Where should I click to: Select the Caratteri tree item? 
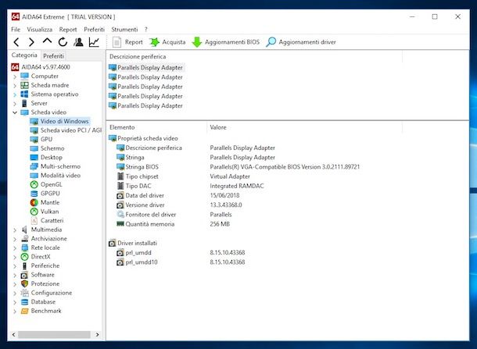[x=47, y=220]
